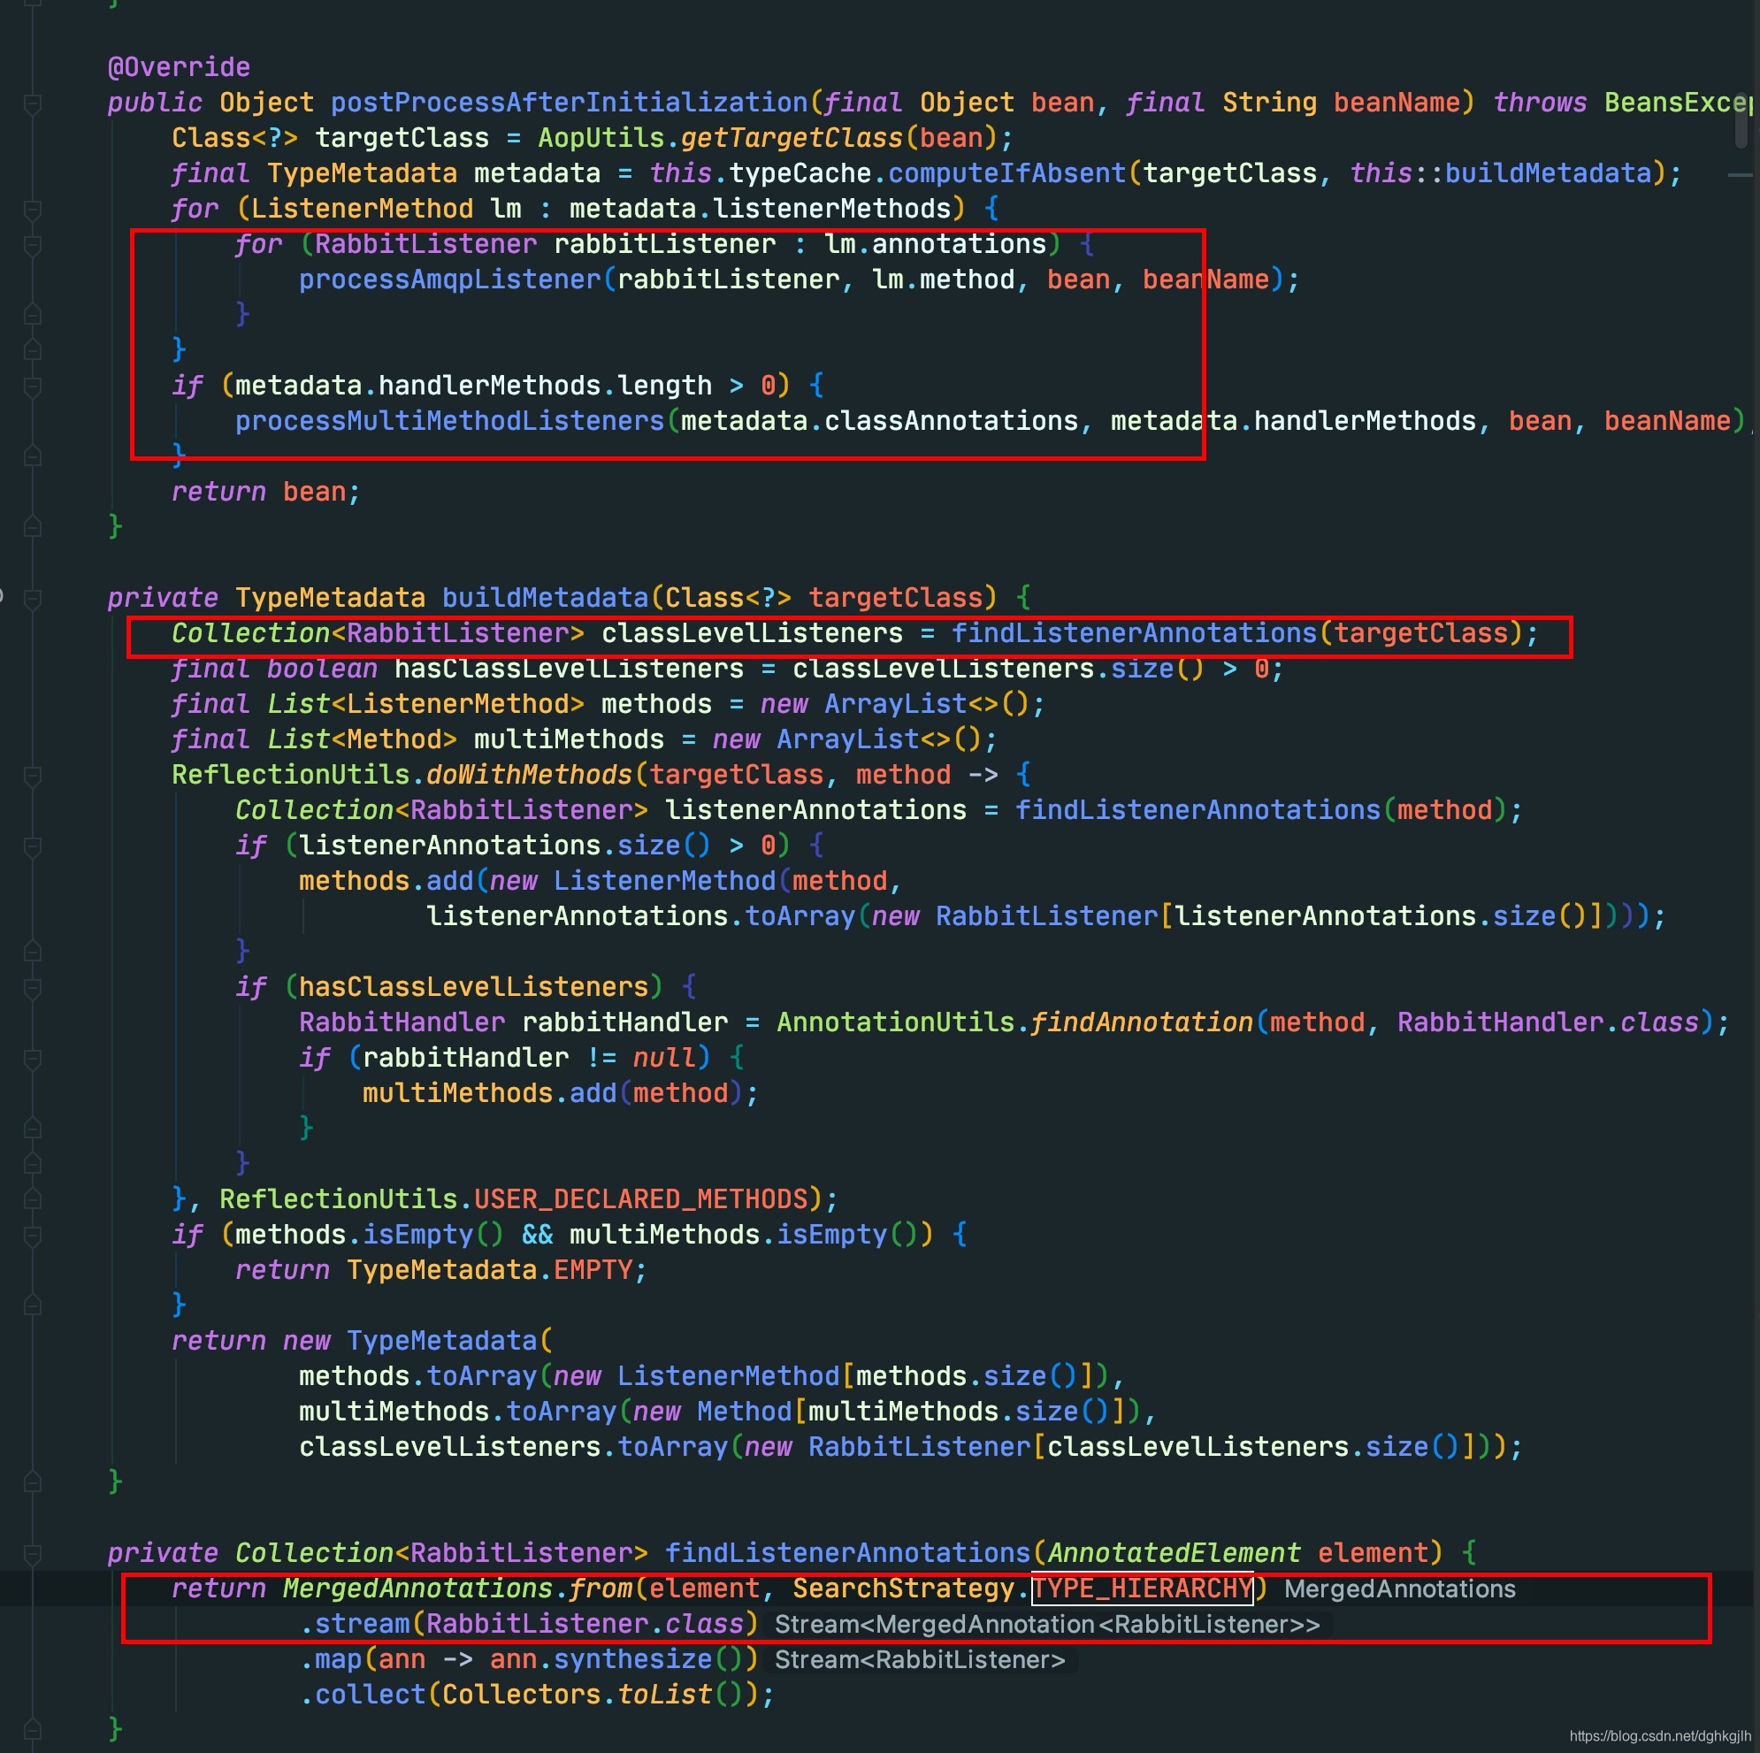Fold the if rabbitHandler != null block
Screen dimensions: 1760x1753
[32, 1060]
